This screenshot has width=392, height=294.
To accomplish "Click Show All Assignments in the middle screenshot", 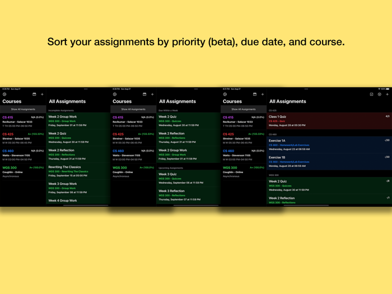I will point(133,109).
